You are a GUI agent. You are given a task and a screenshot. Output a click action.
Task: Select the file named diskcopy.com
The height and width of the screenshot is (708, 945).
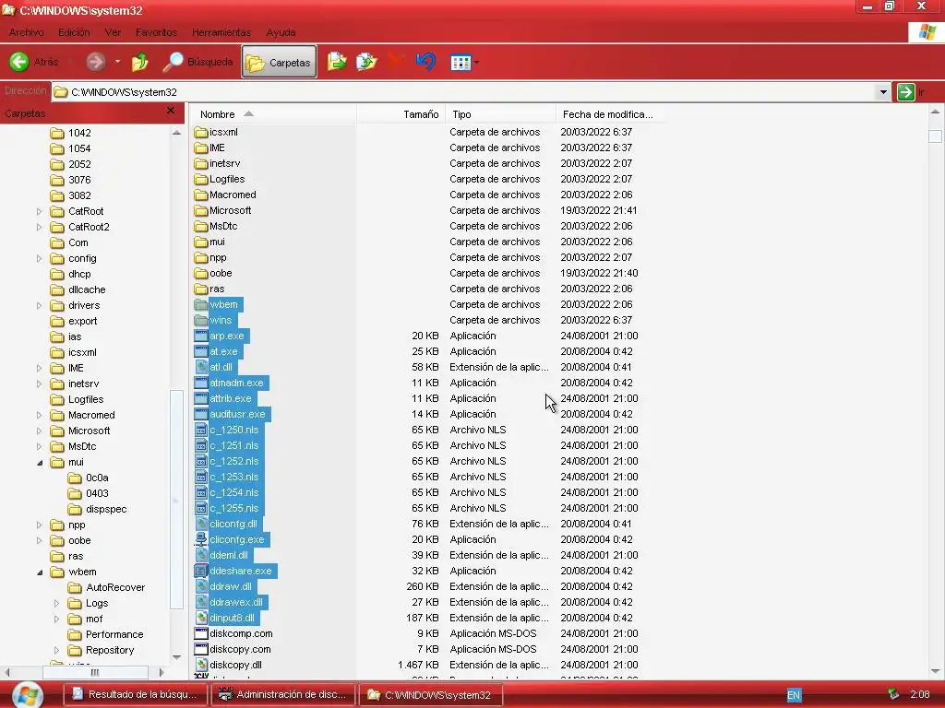(x=240, y=649)
